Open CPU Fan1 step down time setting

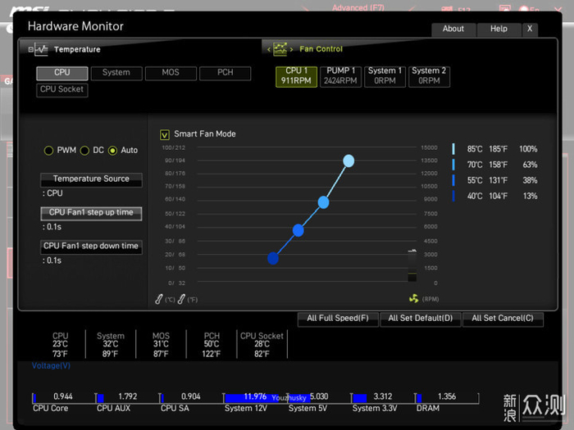(x=91, y=247)
